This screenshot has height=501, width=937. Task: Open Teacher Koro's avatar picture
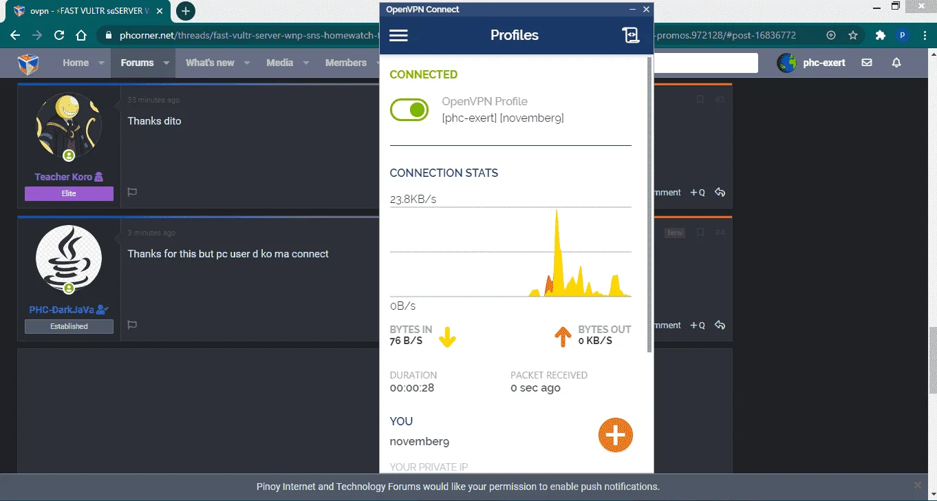coord(69,127)
